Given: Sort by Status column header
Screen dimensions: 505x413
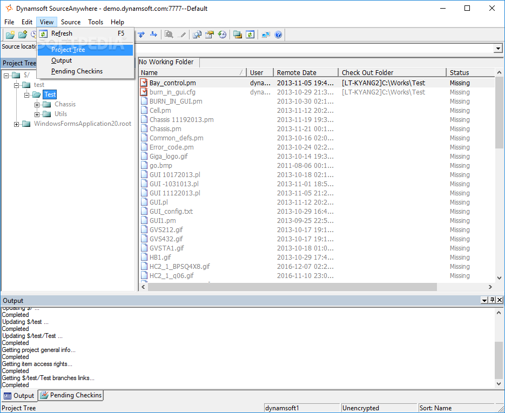Looking at the screenshot, I should pos(470,73).
